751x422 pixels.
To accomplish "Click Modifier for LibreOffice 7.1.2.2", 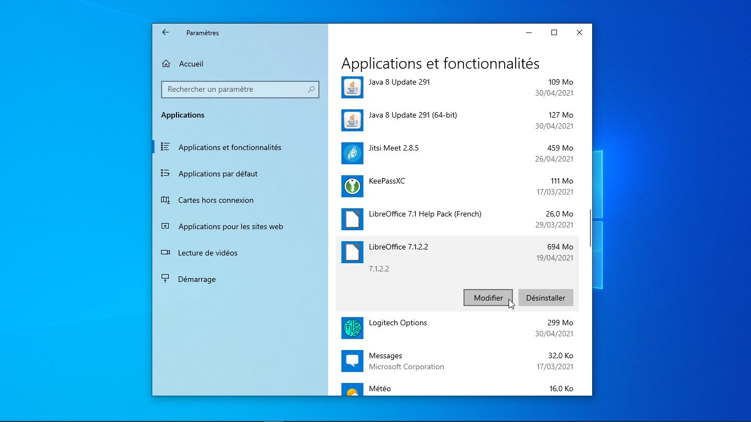I will pos(488,298).
